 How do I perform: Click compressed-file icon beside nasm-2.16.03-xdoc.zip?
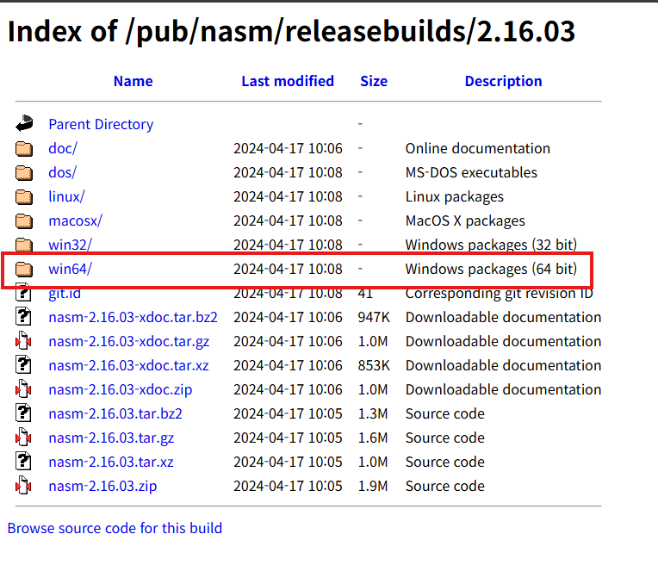[23, 389]
